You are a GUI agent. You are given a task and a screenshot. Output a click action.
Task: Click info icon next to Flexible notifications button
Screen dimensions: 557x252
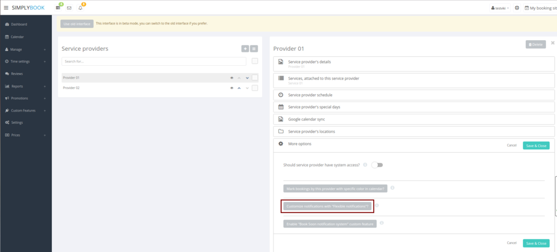[377, 206]
